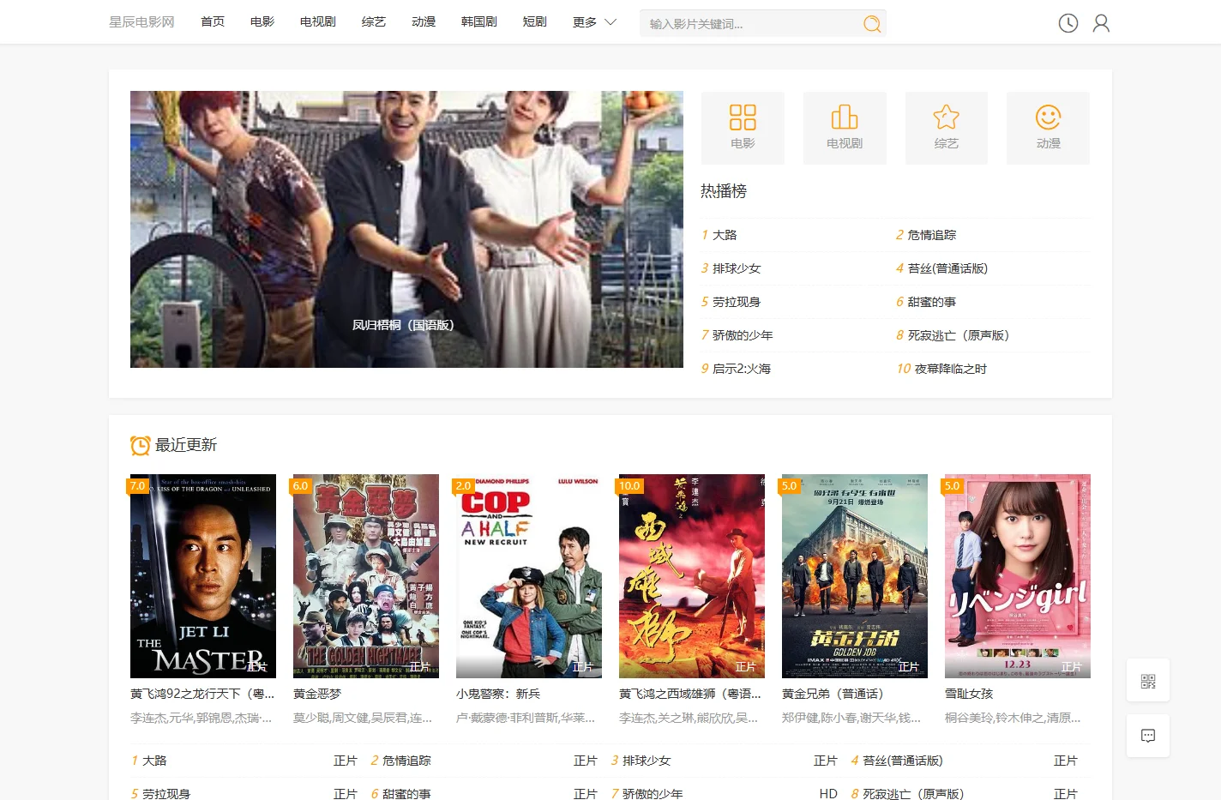Image resolution: width=1221 pixels, height=800 pixels.
Task: Open 苔丝(普通话版) in recent updates list
Action: [903, 761]
